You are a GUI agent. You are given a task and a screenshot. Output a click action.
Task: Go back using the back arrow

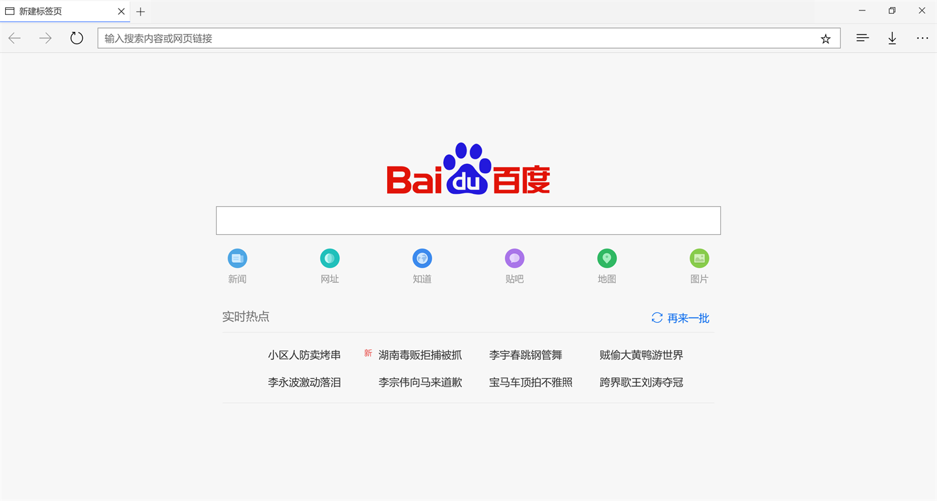pyautogui.click(x=14, y=38)
